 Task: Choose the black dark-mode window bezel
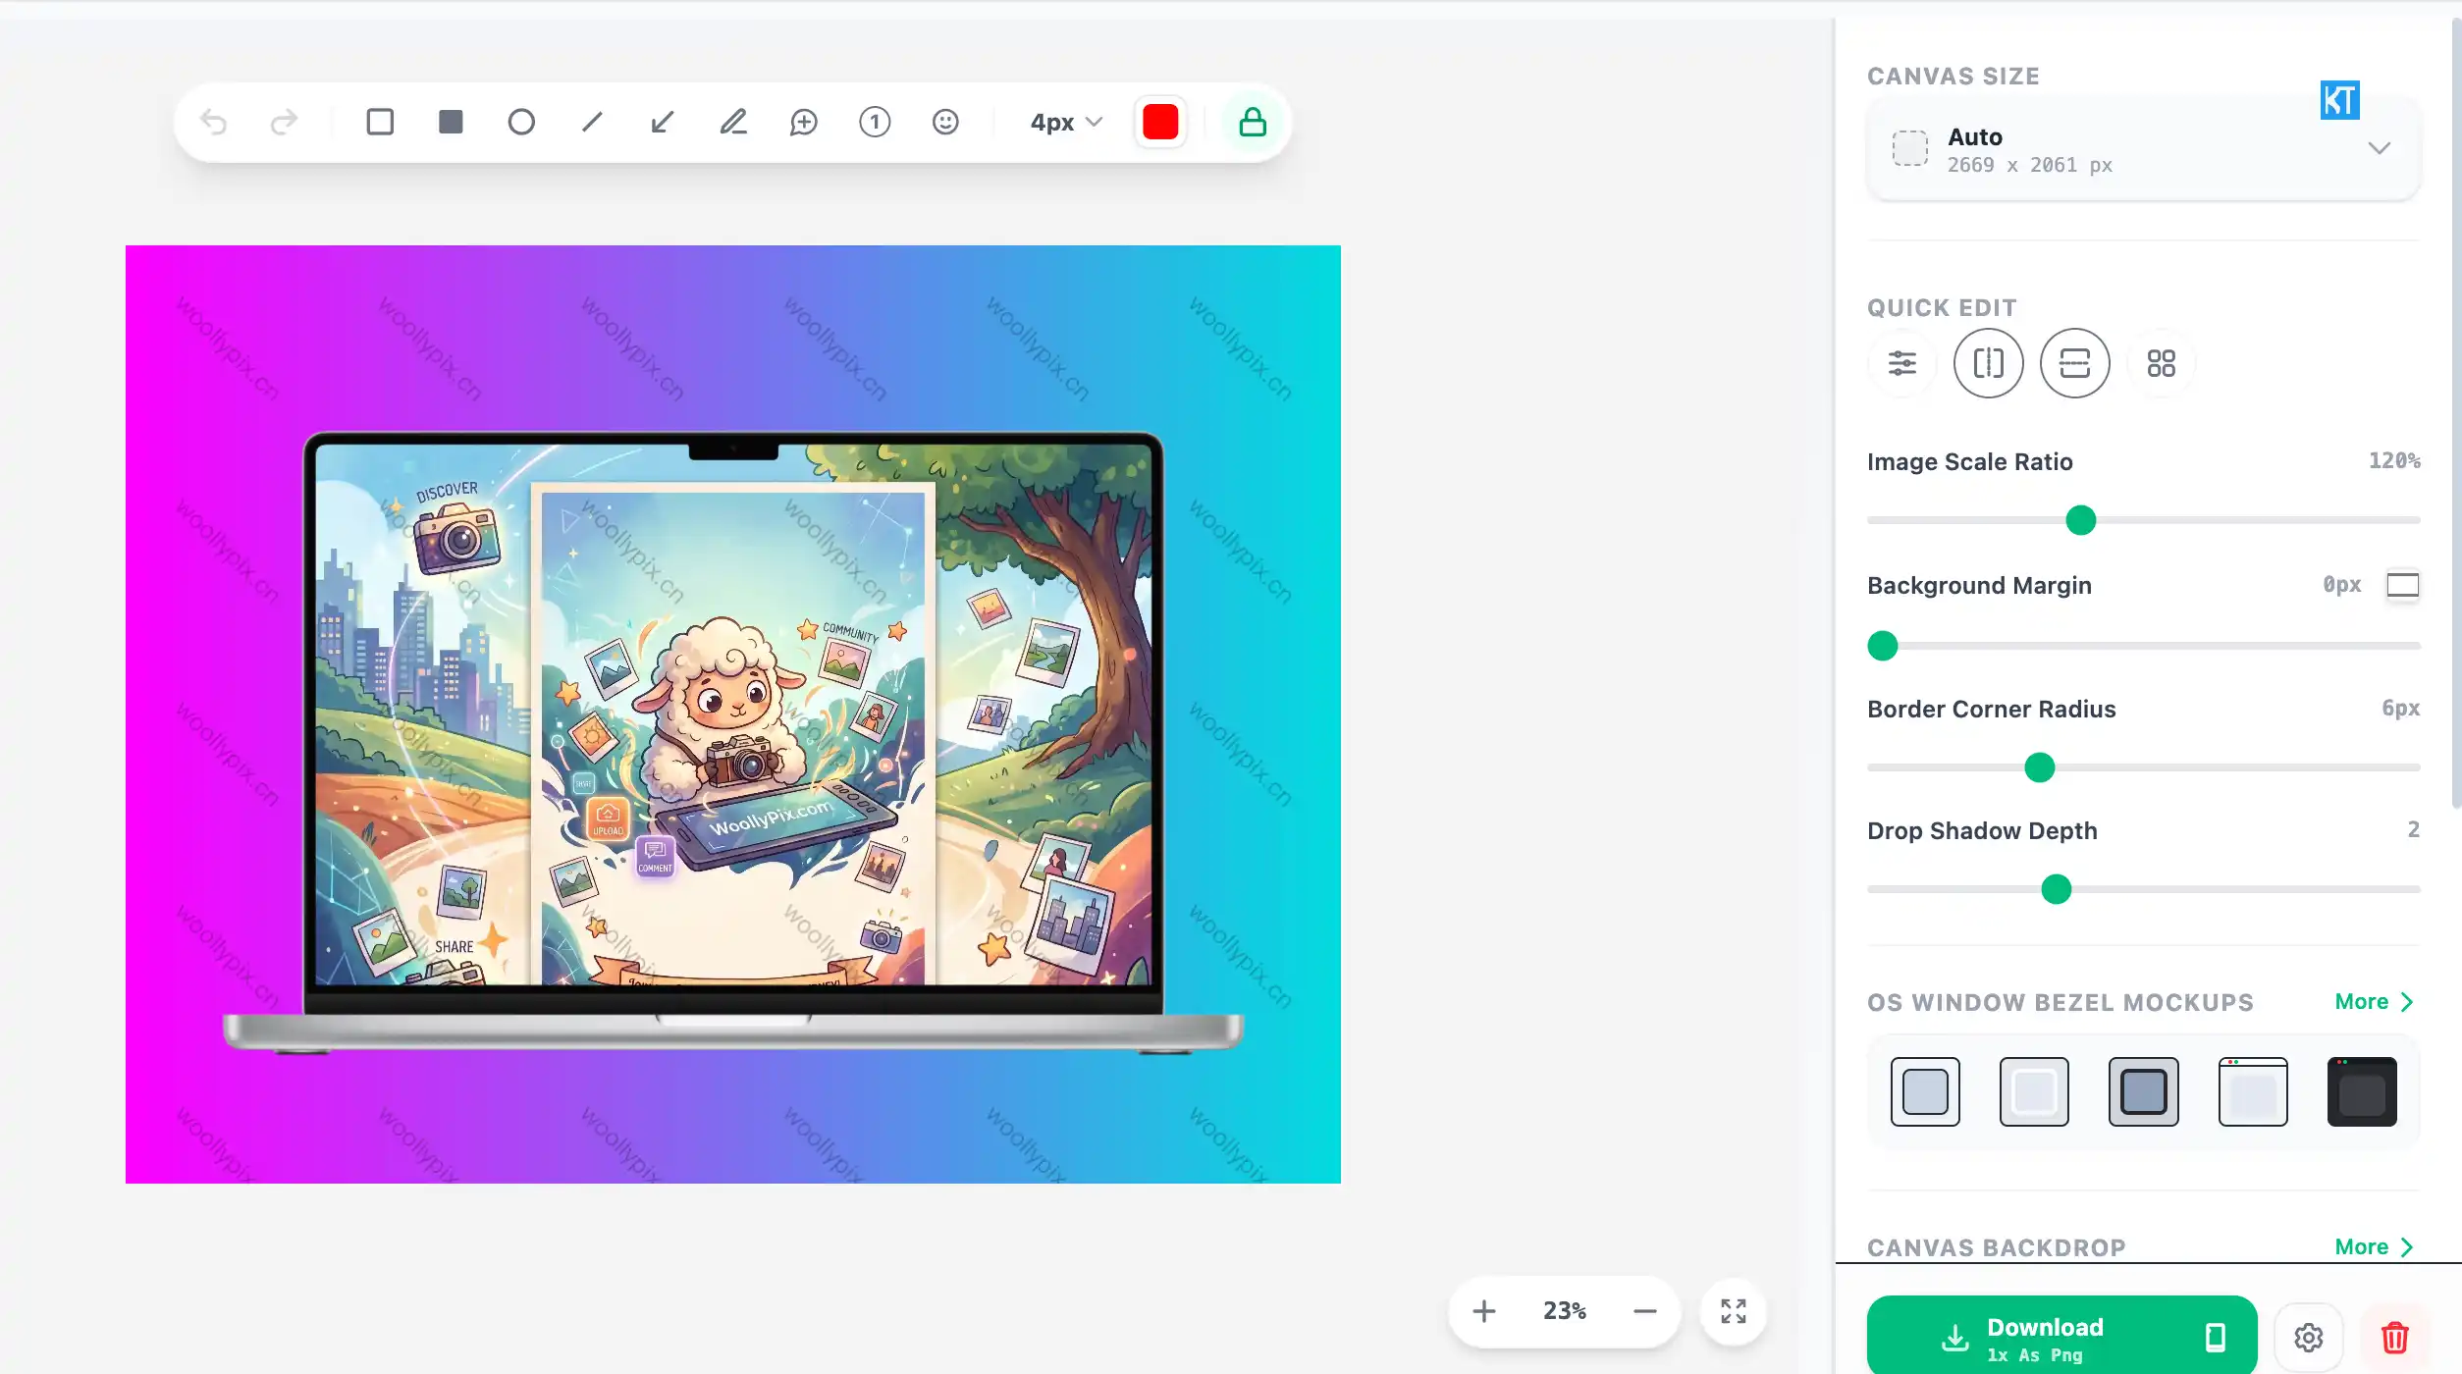click(2362, 1091)
